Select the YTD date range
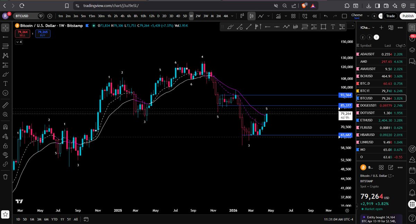Image resolution: width=416 pixels, height=224 pixels. (54, 219)
